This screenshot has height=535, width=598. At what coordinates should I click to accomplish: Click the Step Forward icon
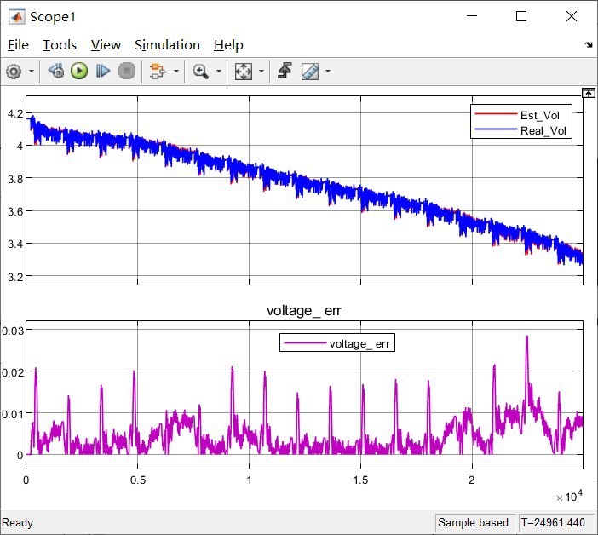tap(103, 71)
